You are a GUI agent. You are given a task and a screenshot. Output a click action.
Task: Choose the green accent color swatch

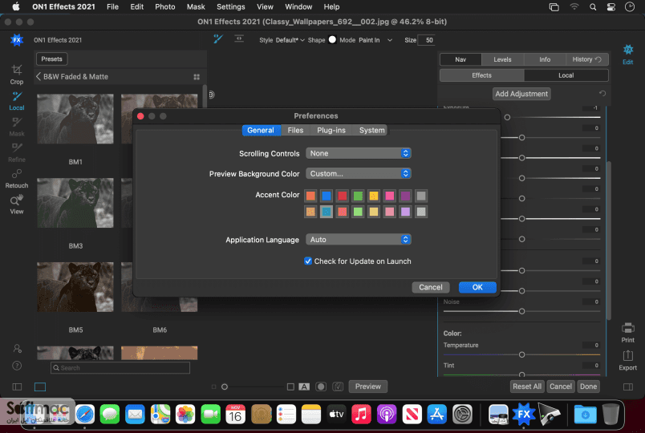(358, 196)
